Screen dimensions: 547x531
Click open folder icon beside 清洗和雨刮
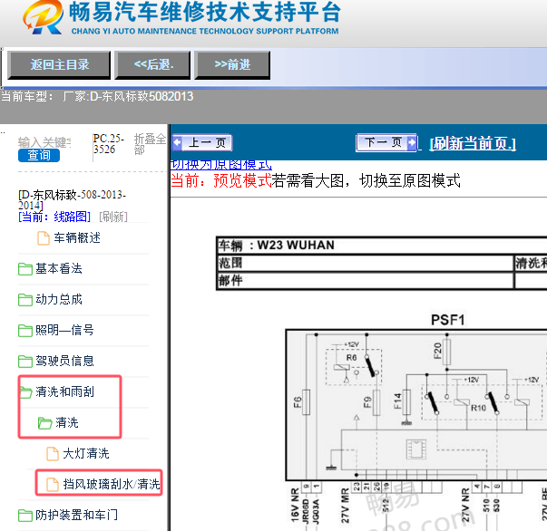(25, 392)
